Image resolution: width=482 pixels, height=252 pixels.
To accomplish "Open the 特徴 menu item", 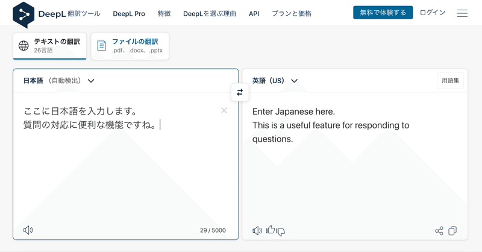I will (x=164, y=13).
